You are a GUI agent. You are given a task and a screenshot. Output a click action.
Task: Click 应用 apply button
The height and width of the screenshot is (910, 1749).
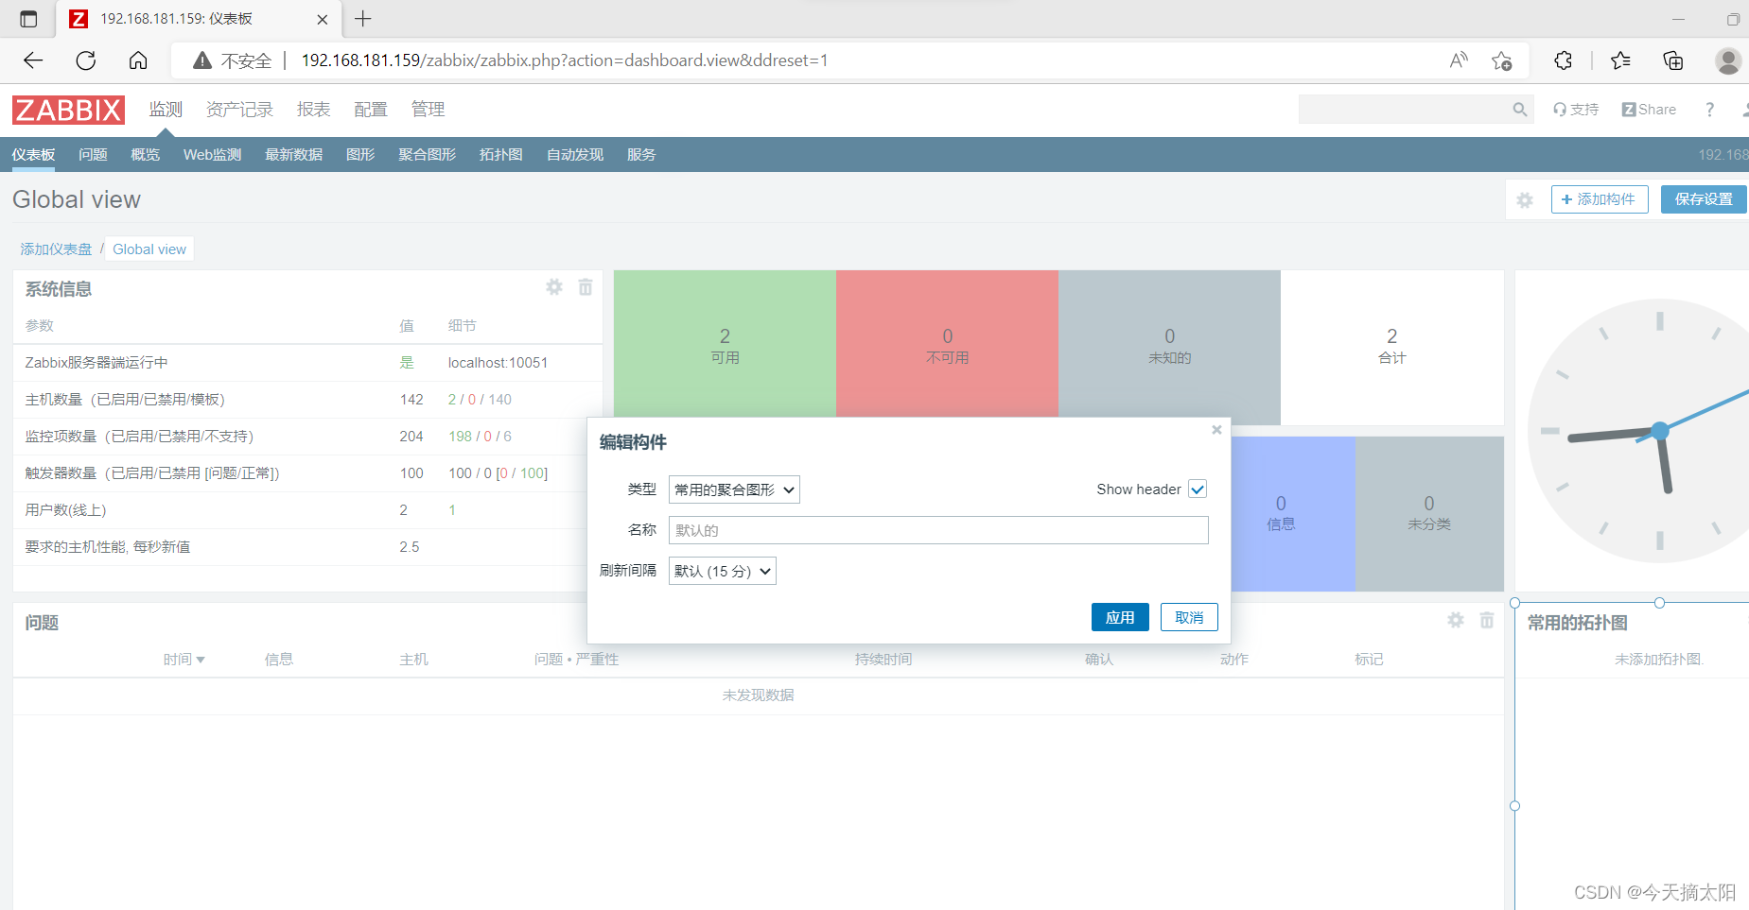1120,617
